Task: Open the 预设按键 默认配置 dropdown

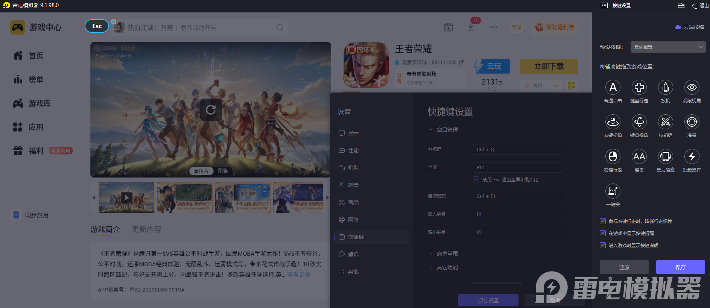Action: point(667,47)
